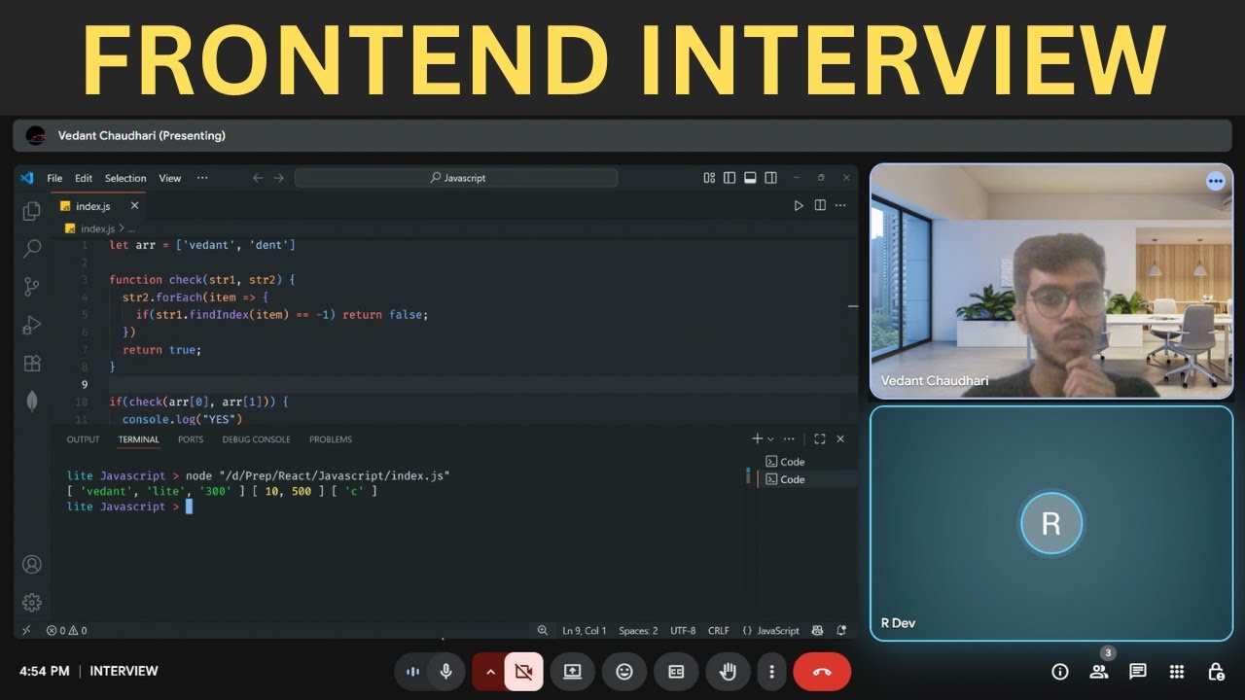Open the Run and Debug view icon
Viewport: 1245px width, 700px height.
point(31,325)
